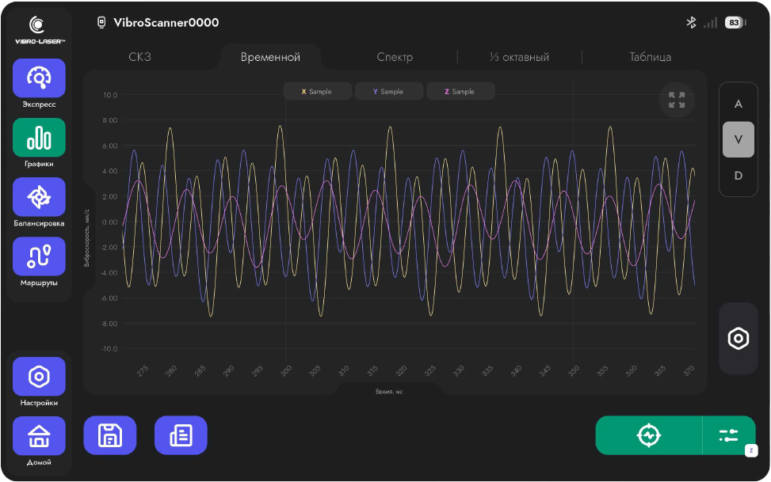Screen dimensions: 771x482
Task: Click the battery level 83 indicator
Action: tap(735, 23)
